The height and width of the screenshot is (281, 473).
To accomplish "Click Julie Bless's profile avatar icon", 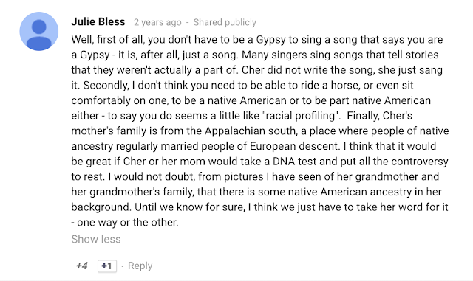I will pos(39,31).
